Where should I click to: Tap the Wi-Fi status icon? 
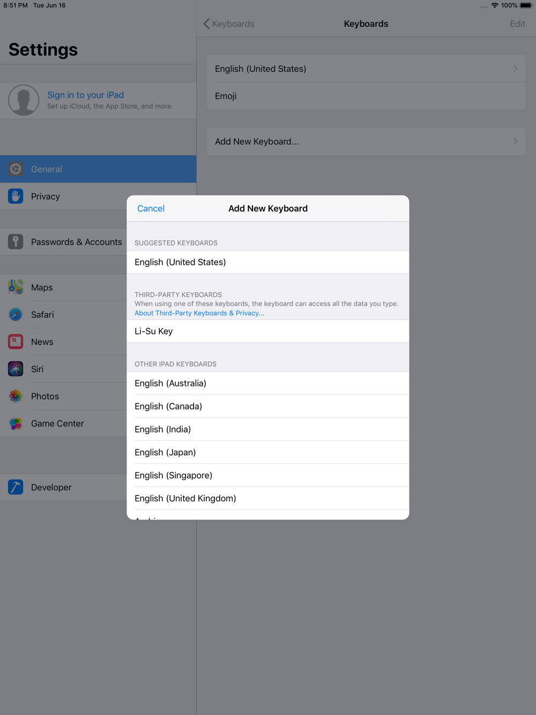pos(495,5)
